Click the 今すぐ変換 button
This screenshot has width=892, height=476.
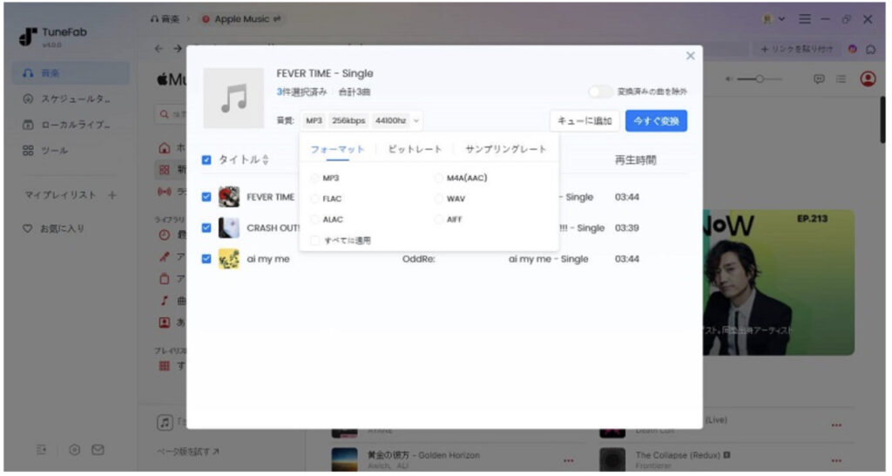(655, 120)
